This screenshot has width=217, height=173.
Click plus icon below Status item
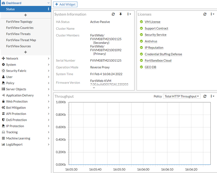(25, 15)
